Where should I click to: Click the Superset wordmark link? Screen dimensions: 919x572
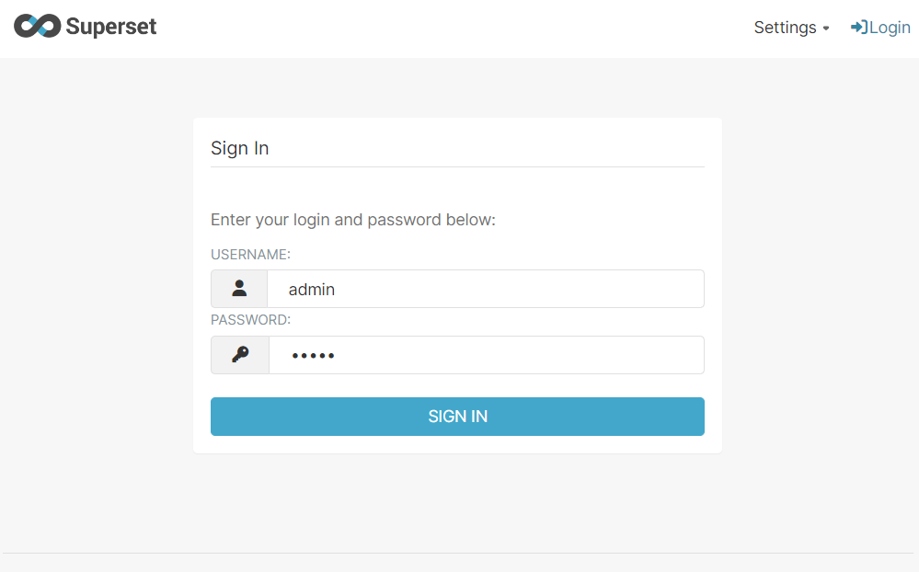pos(109,27)
